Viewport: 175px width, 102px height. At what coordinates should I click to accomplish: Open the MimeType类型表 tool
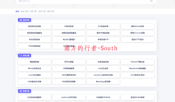[103, 81]
